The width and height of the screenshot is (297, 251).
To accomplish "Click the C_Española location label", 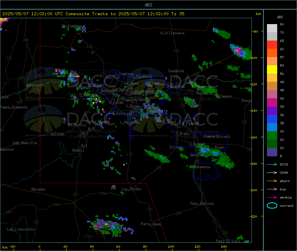I will click(142, 77).
